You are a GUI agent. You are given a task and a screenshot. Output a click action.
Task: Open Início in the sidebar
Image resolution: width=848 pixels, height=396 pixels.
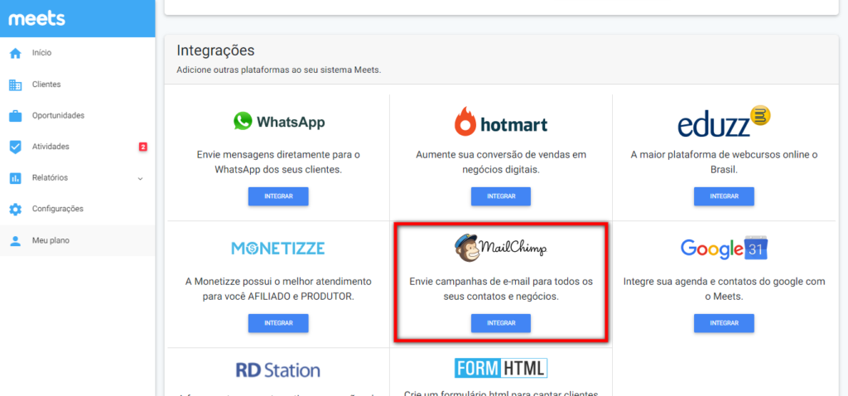[77, 53]
